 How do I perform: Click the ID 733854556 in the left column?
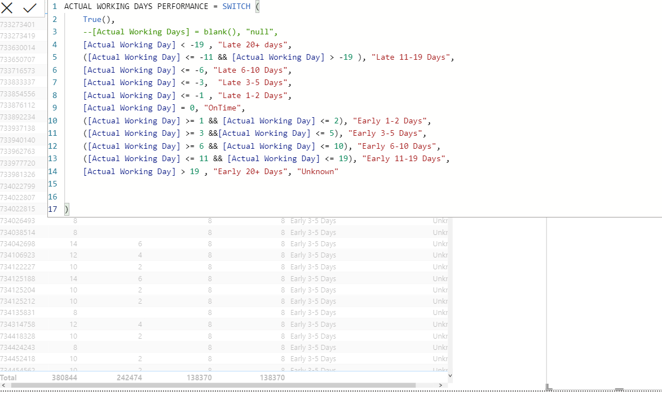[17, 94]
